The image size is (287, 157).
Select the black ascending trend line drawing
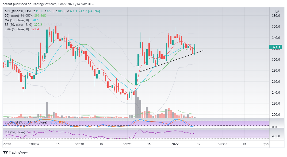coord(172,61)
